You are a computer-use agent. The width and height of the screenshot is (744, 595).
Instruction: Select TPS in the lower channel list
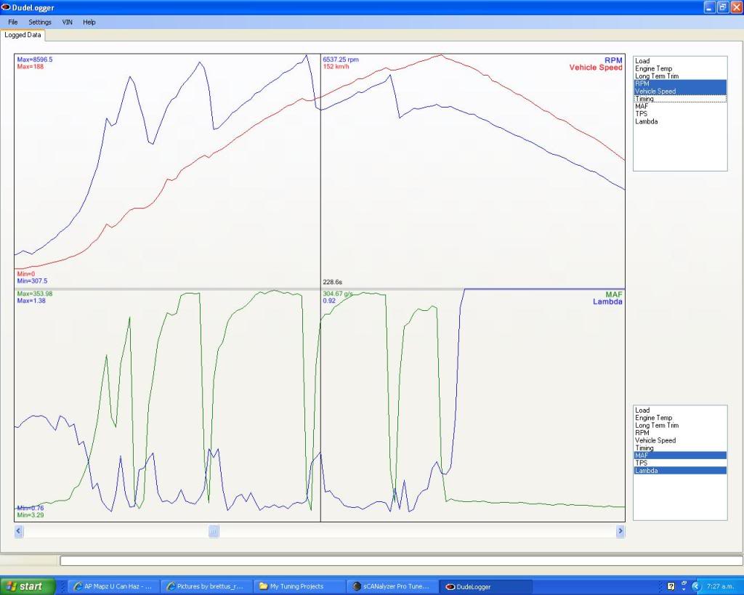tap(679, 463)
